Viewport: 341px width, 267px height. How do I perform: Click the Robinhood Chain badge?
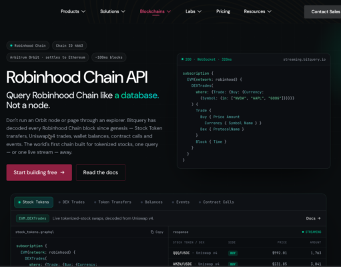[x=28, y=45]
